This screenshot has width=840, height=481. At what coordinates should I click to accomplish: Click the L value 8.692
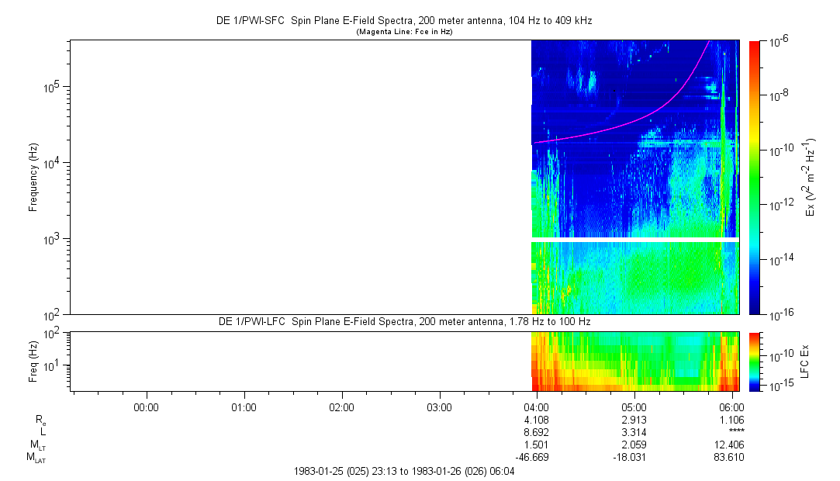pos(537,431)
